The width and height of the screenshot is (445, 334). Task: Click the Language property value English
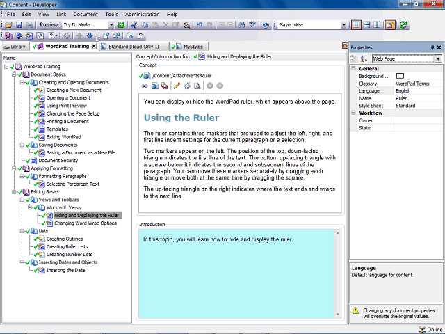click(x=403, y=91)
